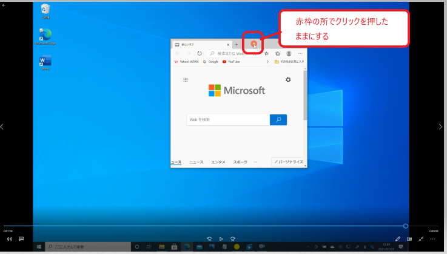
Task: Skip backward in the video
Action: [x=209, y=239]
